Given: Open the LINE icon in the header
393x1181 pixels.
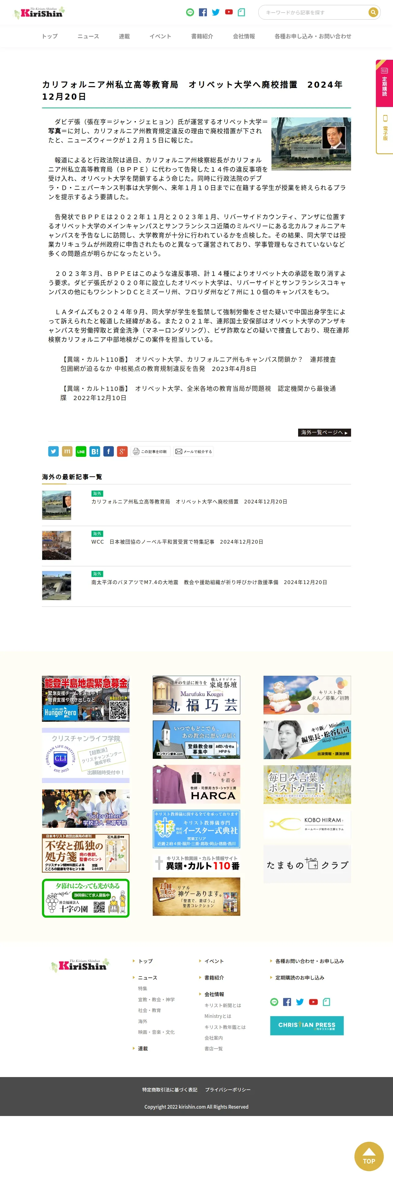Looking at the screenshot, I should [190, 12].
